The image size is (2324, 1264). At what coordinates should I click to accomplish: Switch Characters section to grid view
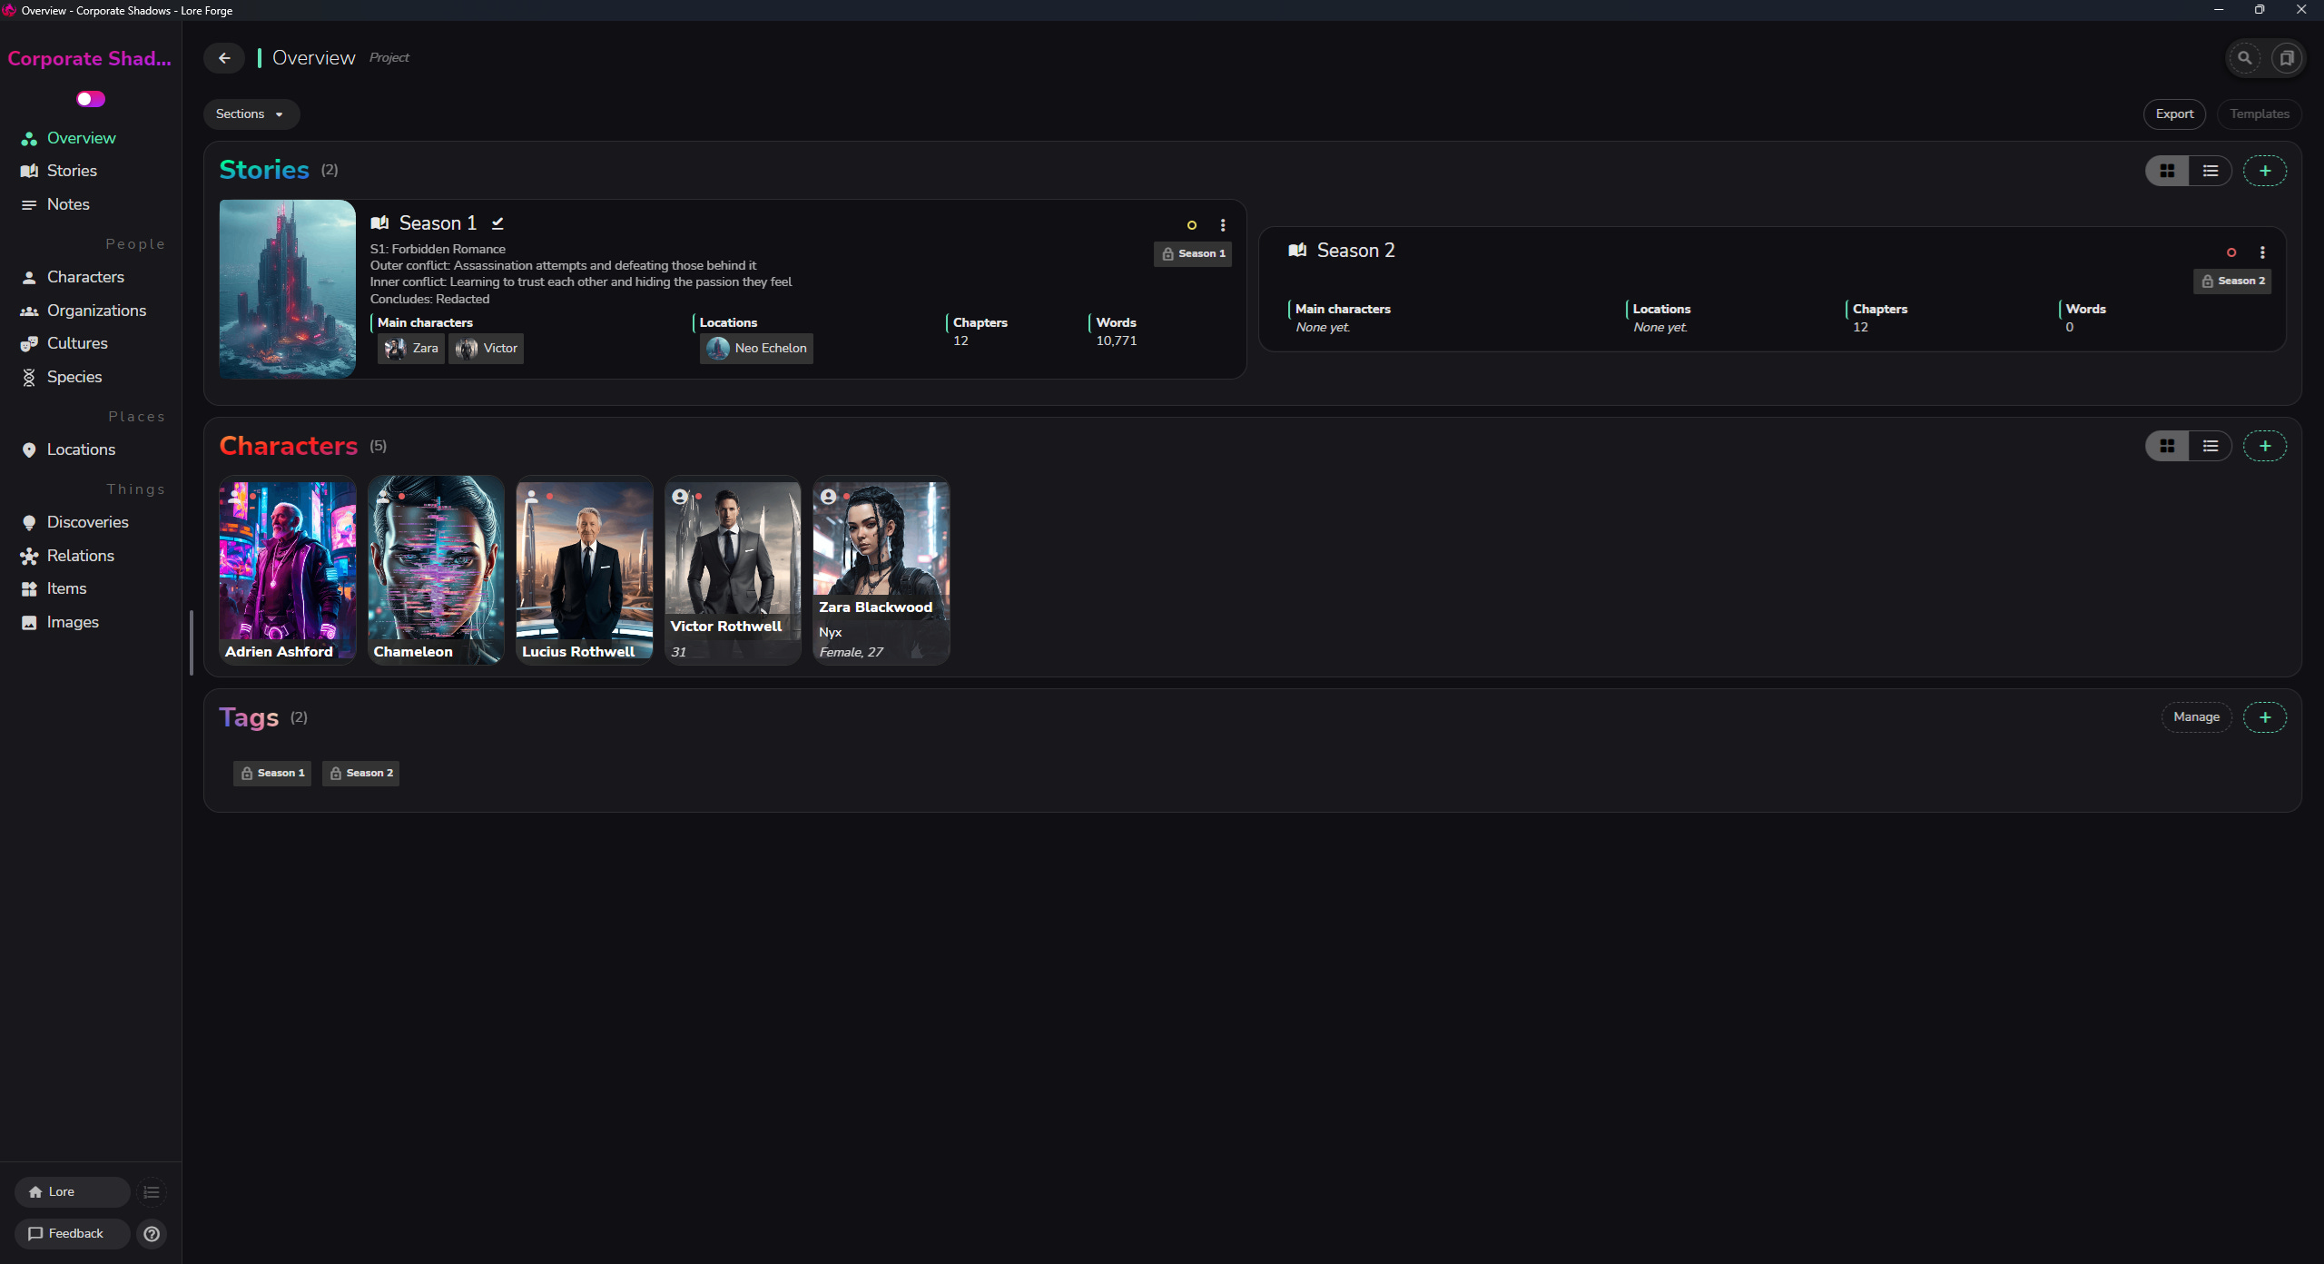point(2168,446)
